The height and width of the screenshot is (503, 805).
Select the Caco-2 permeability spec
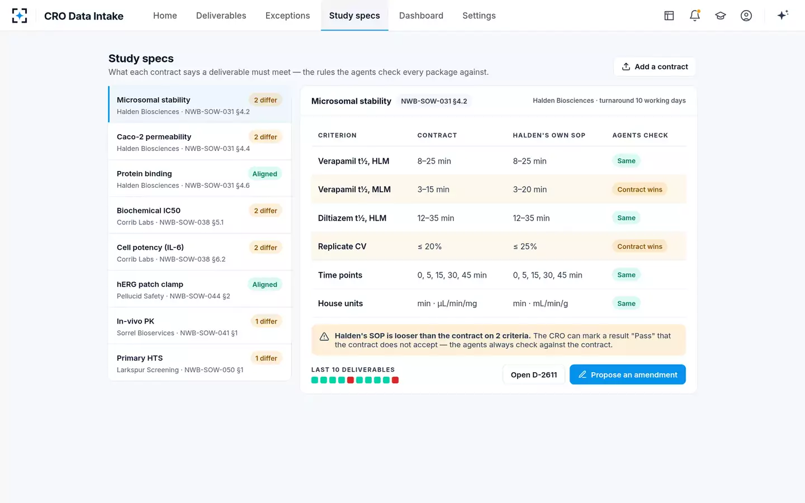pyautogui.click(x=200, y=142)
